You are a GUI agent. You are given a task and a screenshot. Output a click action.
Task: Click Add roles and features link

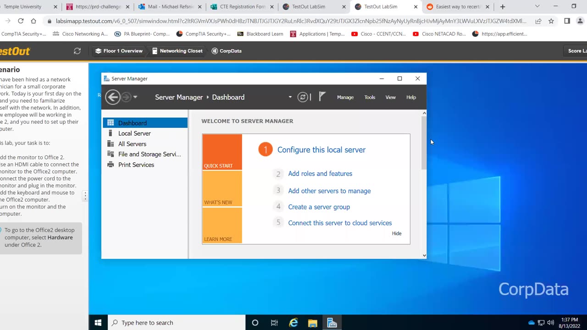pos(320,174)
